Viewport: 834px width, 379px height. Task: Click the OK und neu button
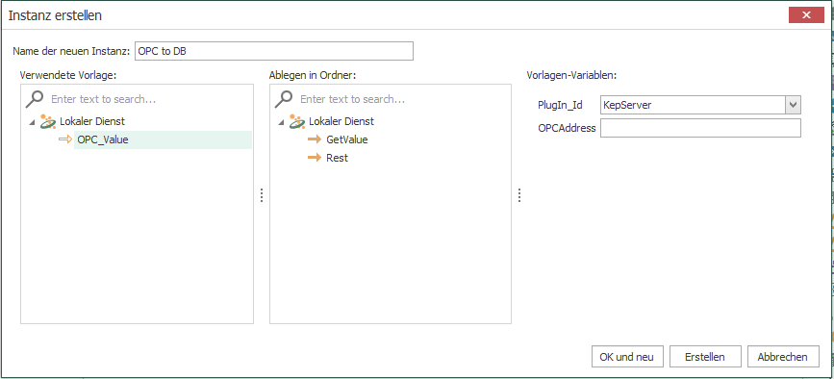click(627, 357)
